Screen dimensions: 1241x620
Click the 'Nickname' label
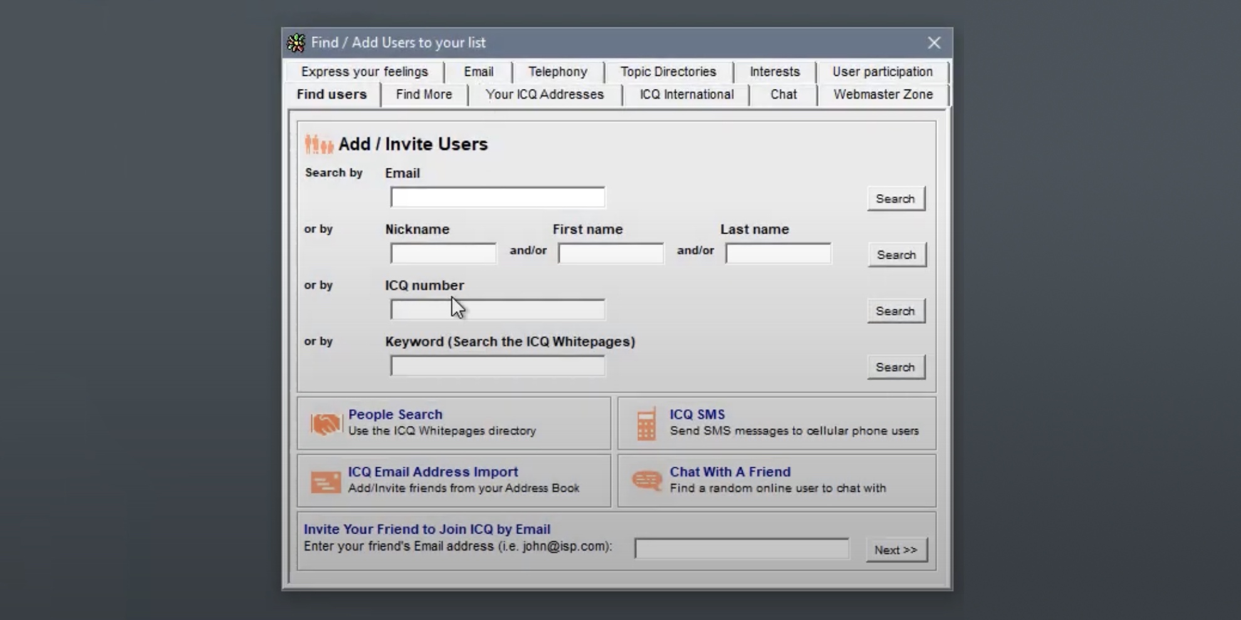(417, 229)
